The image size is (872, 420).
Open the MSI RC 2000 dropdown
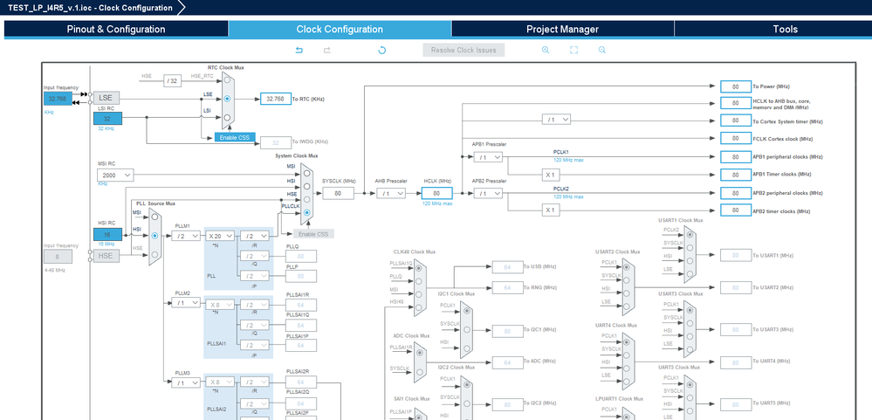(116, 176)
